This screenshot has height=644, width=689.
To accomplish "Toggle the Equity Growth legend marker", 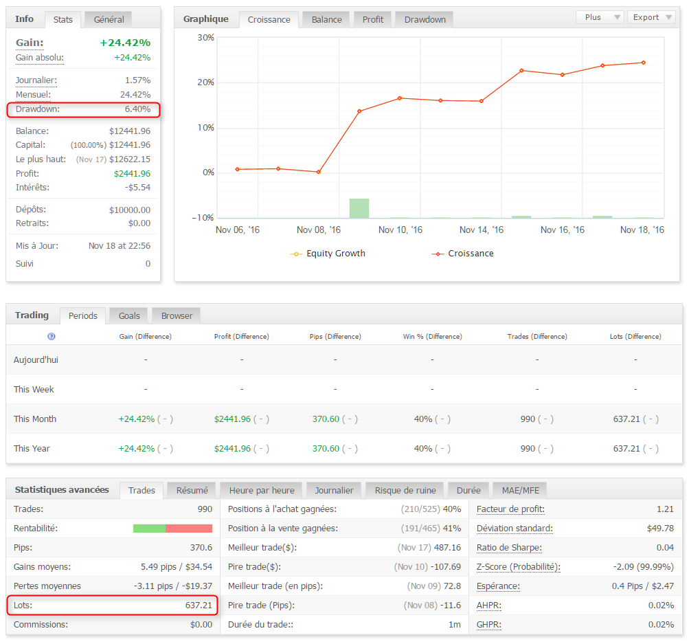I will click(x=296, y=254).
